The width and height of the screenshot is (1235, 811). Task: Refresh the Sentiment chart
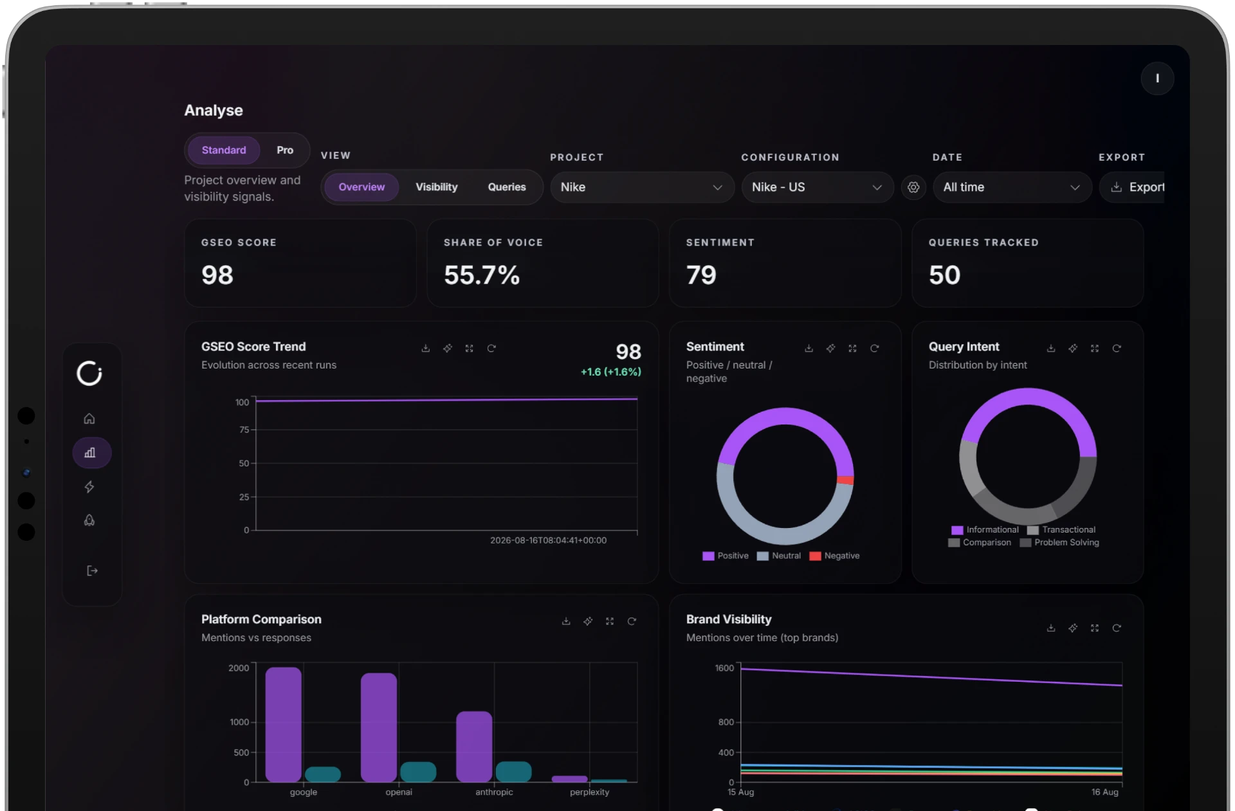(874, 348)
